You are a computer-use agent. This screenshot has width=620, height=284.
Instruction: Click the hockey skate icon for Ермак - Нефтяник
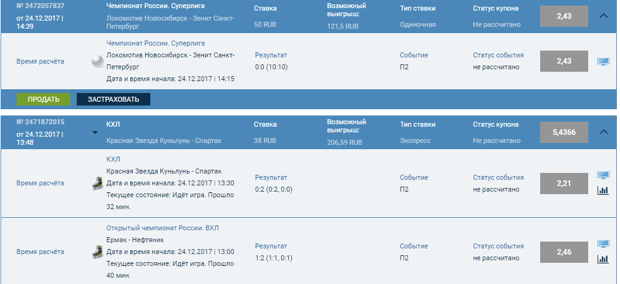pos(97,252)
